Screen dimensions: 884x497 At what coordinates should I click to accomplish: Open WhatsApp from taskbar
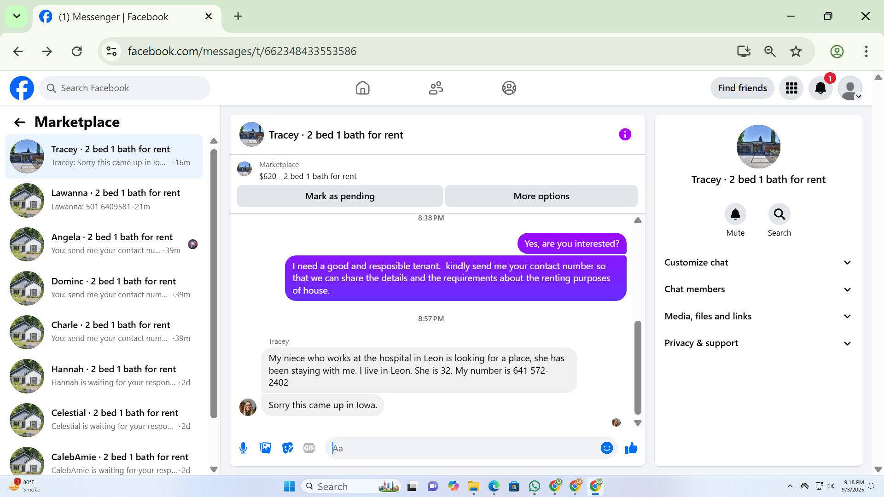click(x=534, y=486)
